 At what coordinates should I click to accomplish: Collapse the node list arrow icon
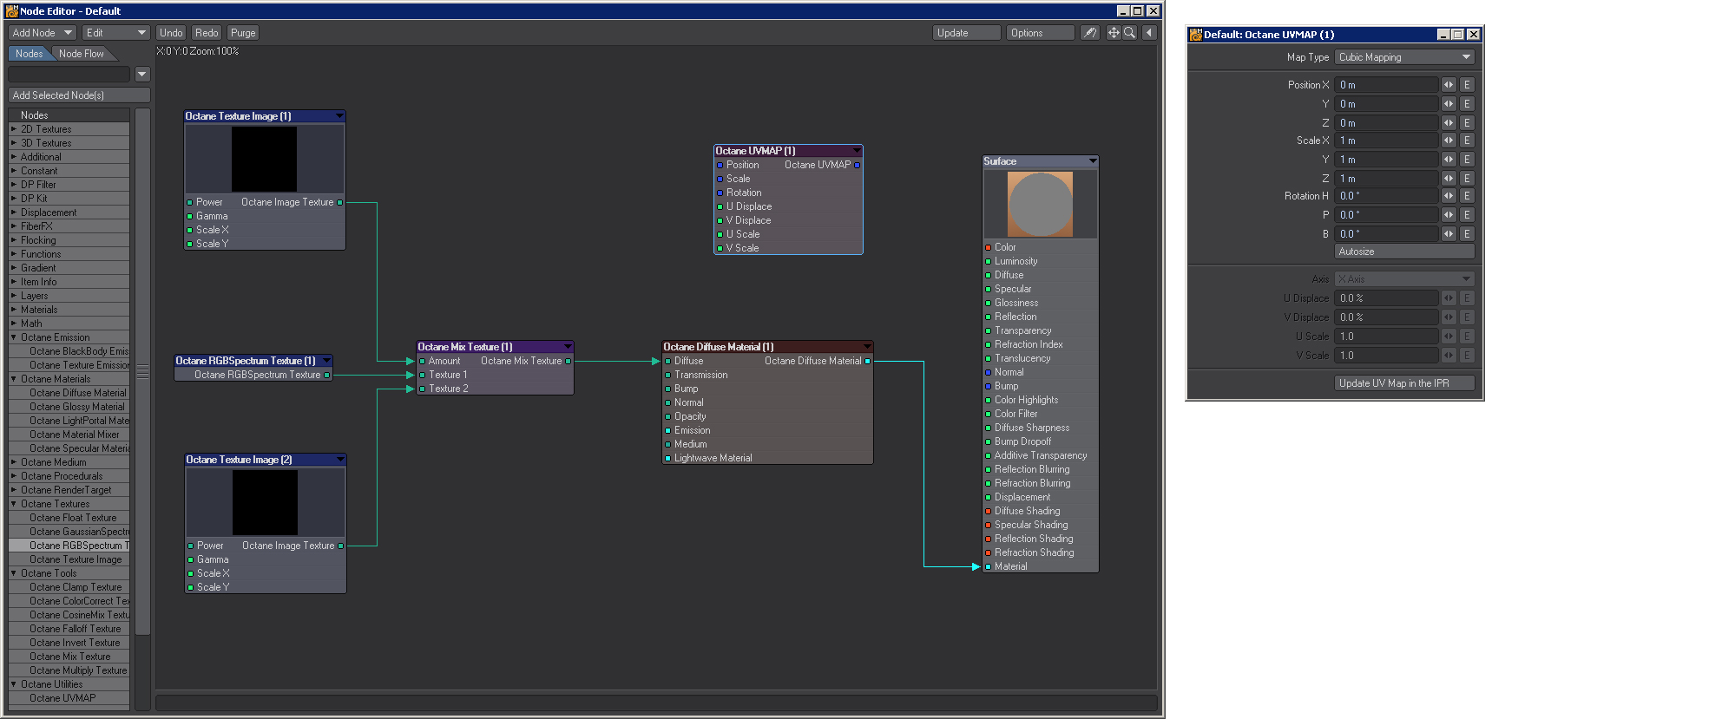(1149, 33)
